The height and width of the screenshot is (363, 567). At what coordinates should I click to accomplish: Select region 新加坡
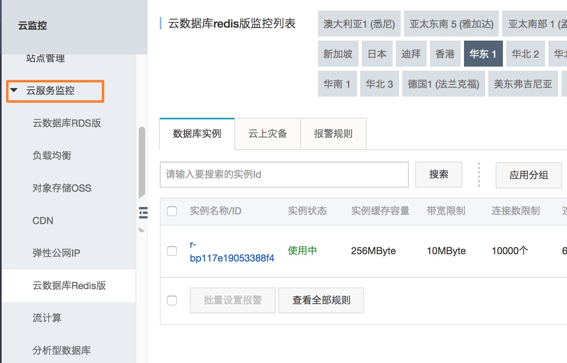tap(338, 54)
